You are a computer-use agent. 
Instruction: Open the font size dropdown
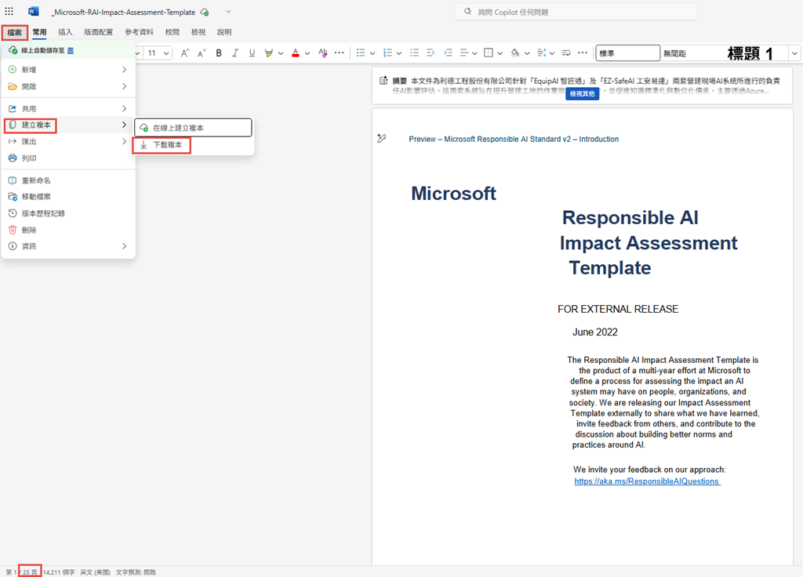[x=166, y=53]
